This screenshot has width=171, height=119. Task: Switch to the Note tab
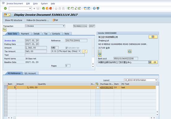67,34
